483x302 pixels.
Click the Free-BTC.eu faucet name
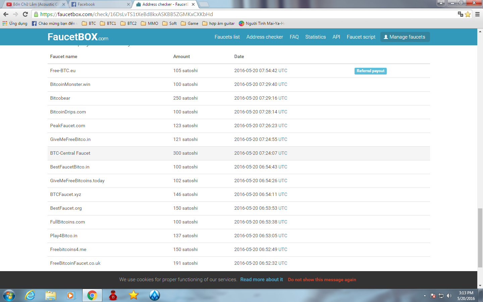[63, 70]
